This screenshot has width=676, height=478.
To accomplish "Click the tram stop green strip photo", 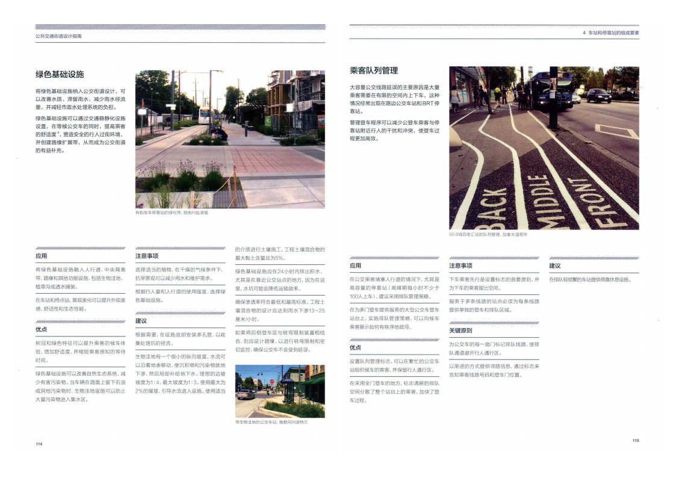I will tap(230, 139).
